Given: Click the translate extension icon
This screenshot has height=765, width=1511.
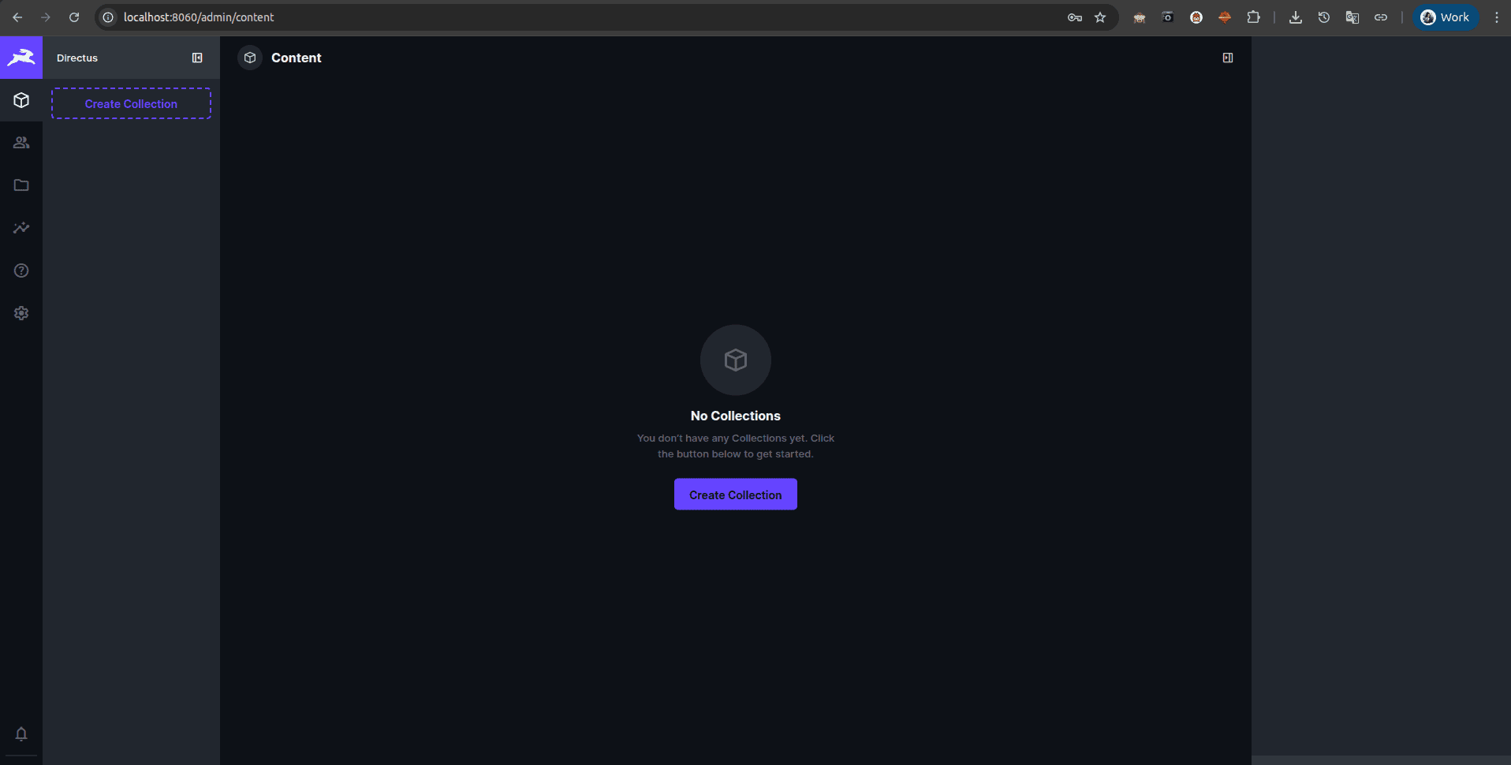Looking at the screenshot, I should coord(1352,17).
